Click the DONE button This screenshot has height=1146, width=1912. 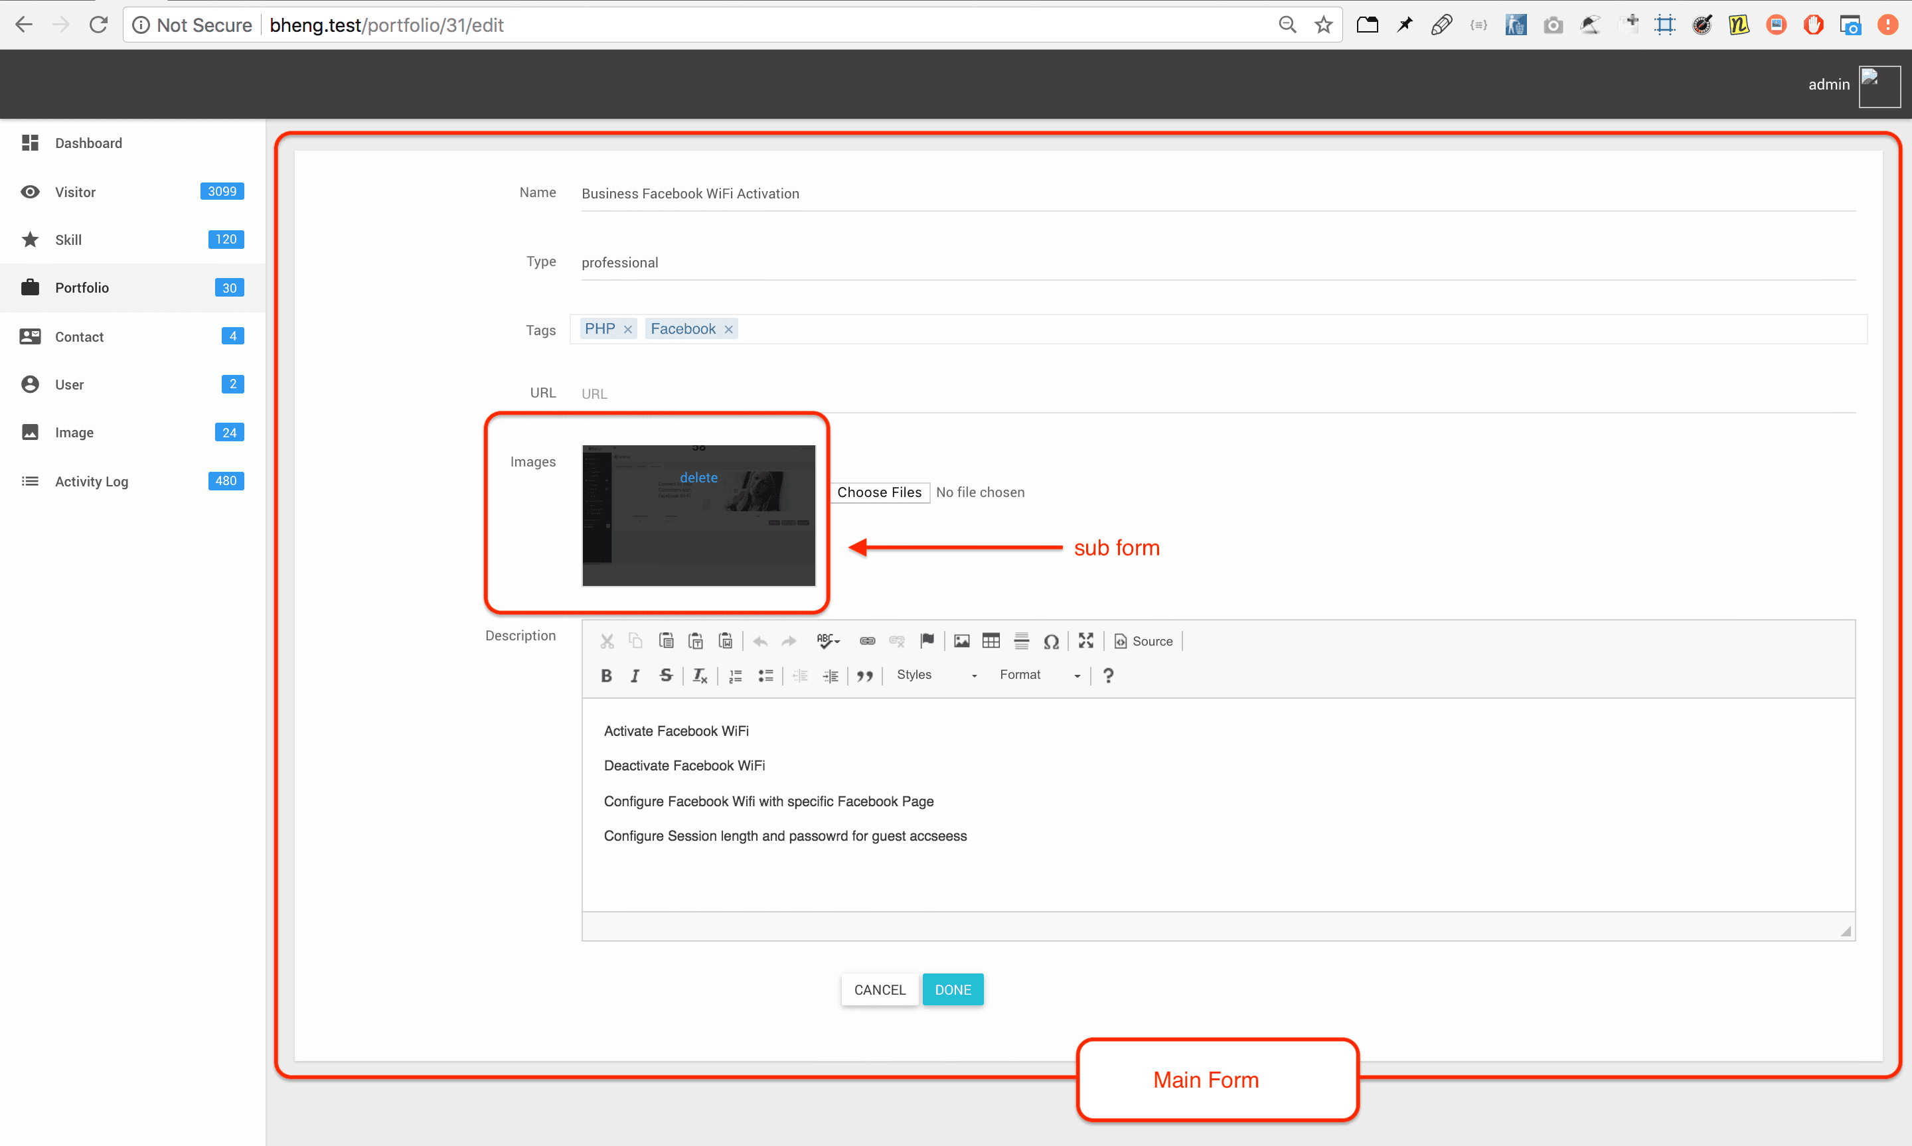pyautogui.click(x=953, y=989)
